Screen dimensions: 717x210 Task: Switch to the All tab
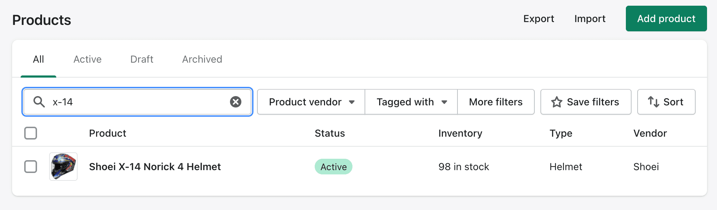[38, 59]
